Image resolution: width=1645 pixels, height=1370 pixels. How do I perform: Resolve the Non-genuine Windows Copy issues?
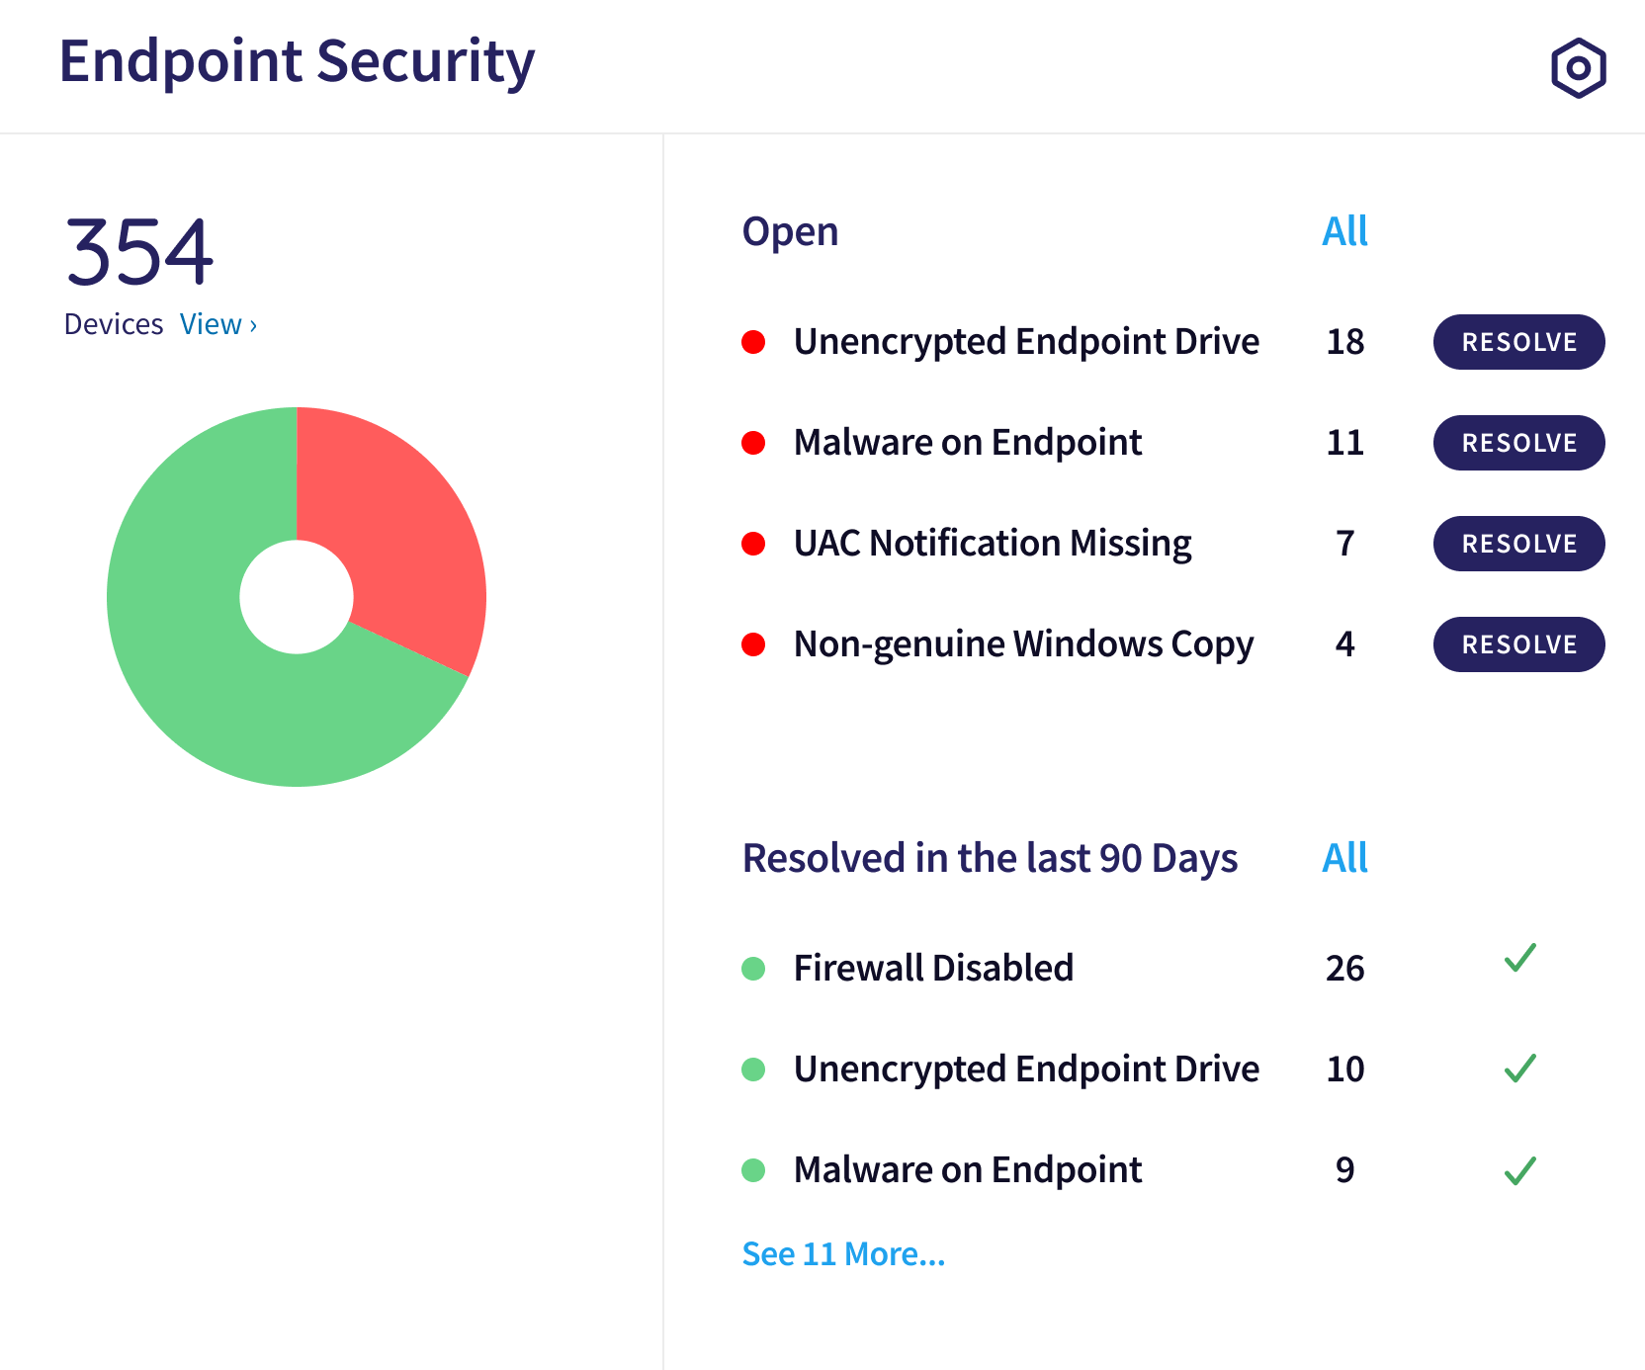tap(1519, 644)
